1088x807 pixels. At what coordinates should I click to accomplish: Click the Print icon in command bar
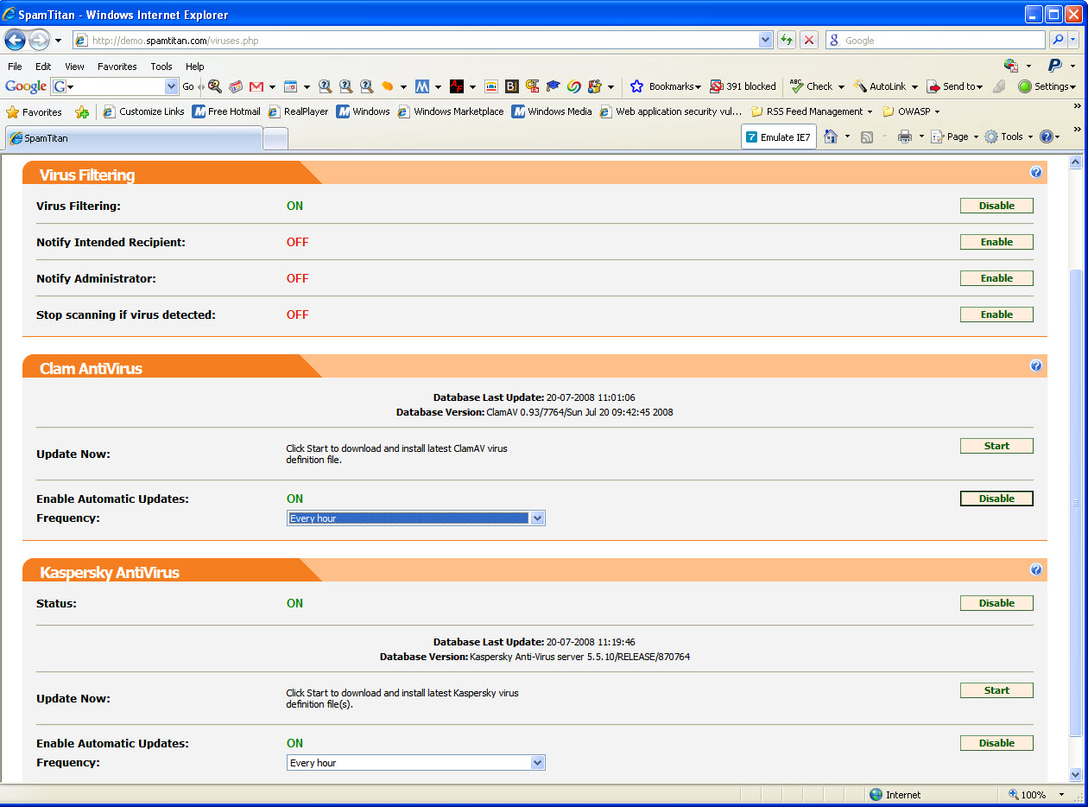point(904,137)
